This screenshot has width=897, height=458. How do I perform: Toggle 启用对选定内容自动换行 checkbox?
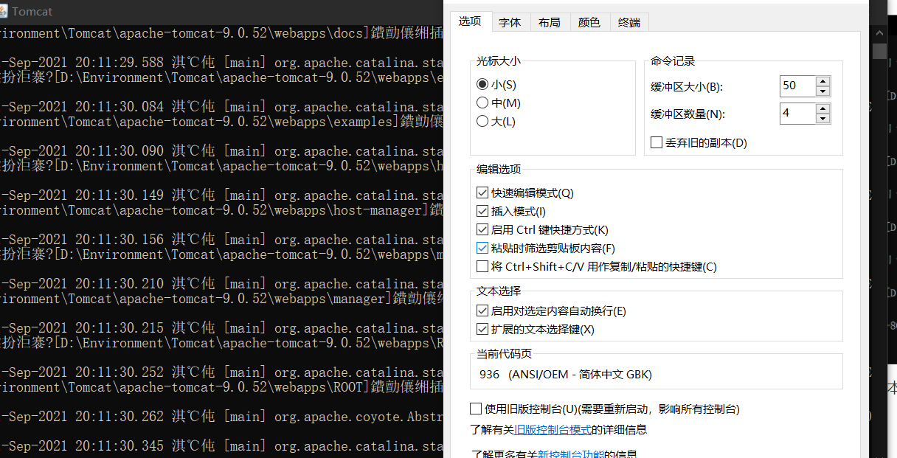pyautogui.click(x=482, y=311)
